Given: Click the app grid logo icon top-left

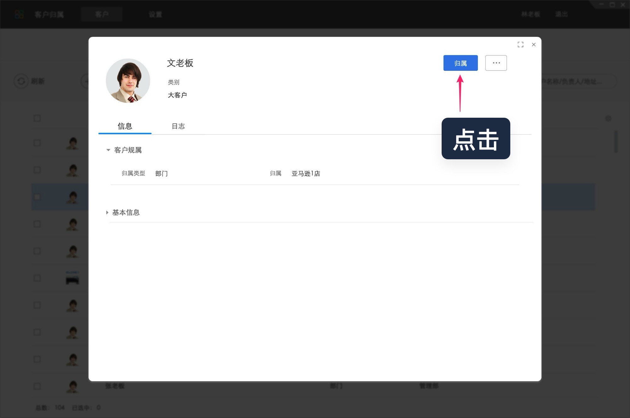Looking at the screenshot, I should click(19, 14).
